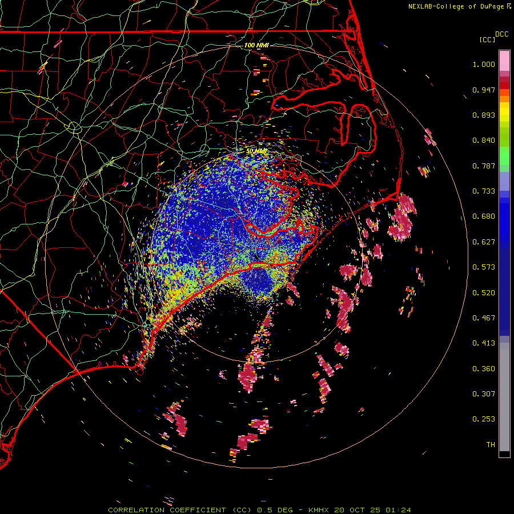Click the 100 NMI range ring label
The width and height of the screenshot is (514, 514).
[256, 45]
